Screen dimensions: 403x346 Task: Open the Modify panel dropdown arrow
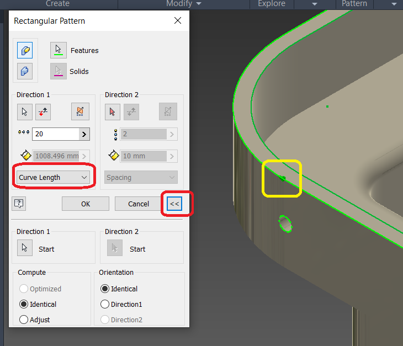(x=198, y=4)
